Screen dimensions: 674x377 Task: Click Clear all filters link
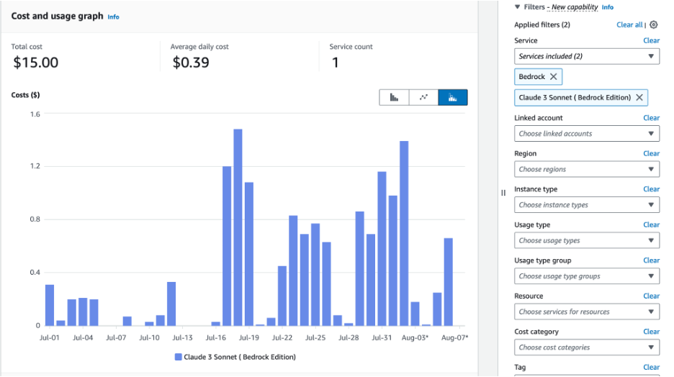[x=630, y=24]
